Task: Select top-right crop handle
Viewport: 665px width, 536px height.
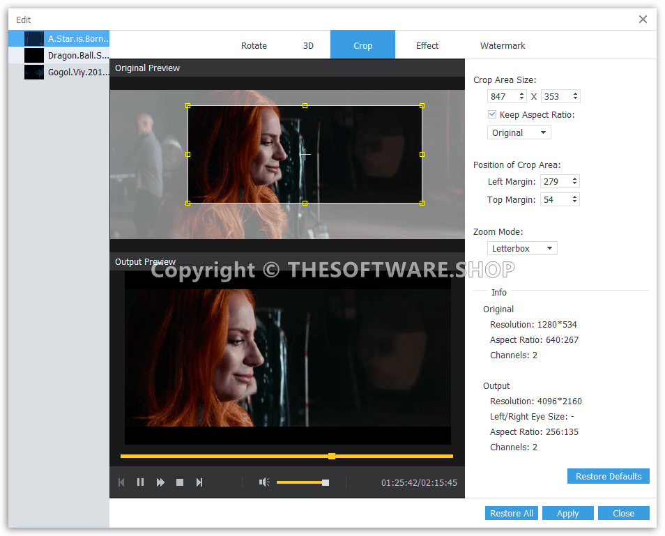Action: (x=422, y=105)
